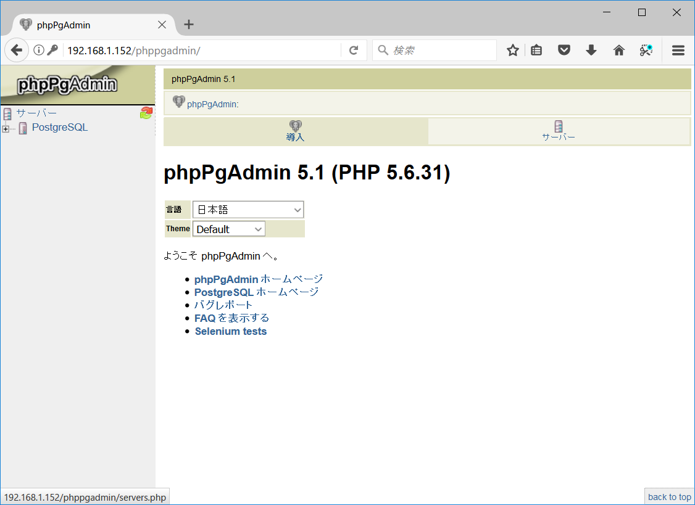The height and width of the screenshot is (505, 695).
Task: Open Firefox home page via home icon
Action: (x=618, y=50)
